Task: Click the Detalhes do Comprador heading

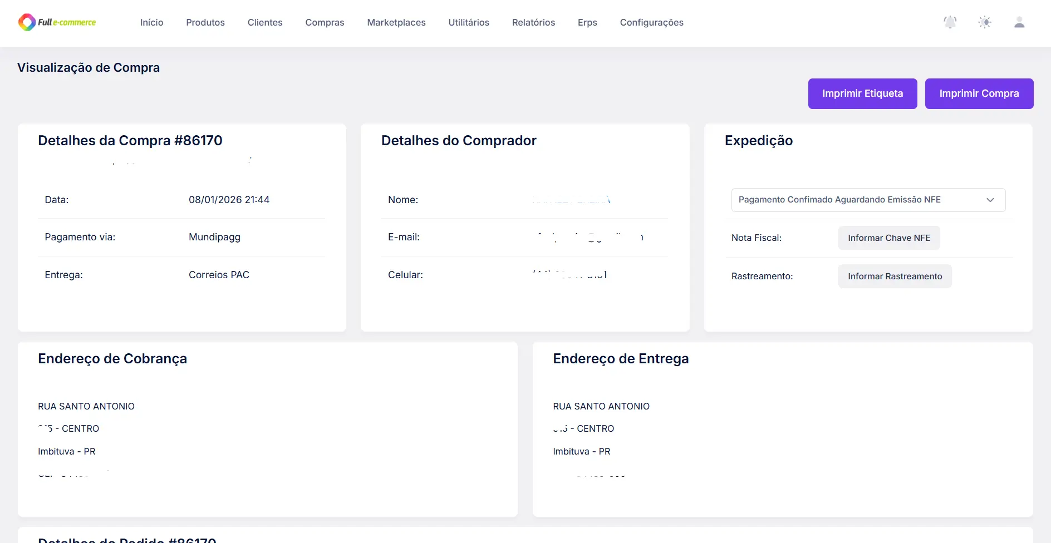Action: pos(459,141)
